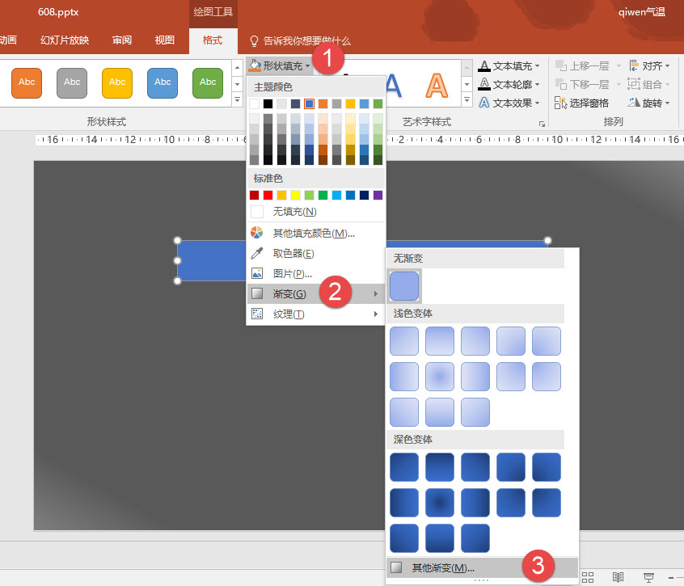Open the 旋转 rotate dropdown
This screenshot has width=684, height=586.
(649, 103)
